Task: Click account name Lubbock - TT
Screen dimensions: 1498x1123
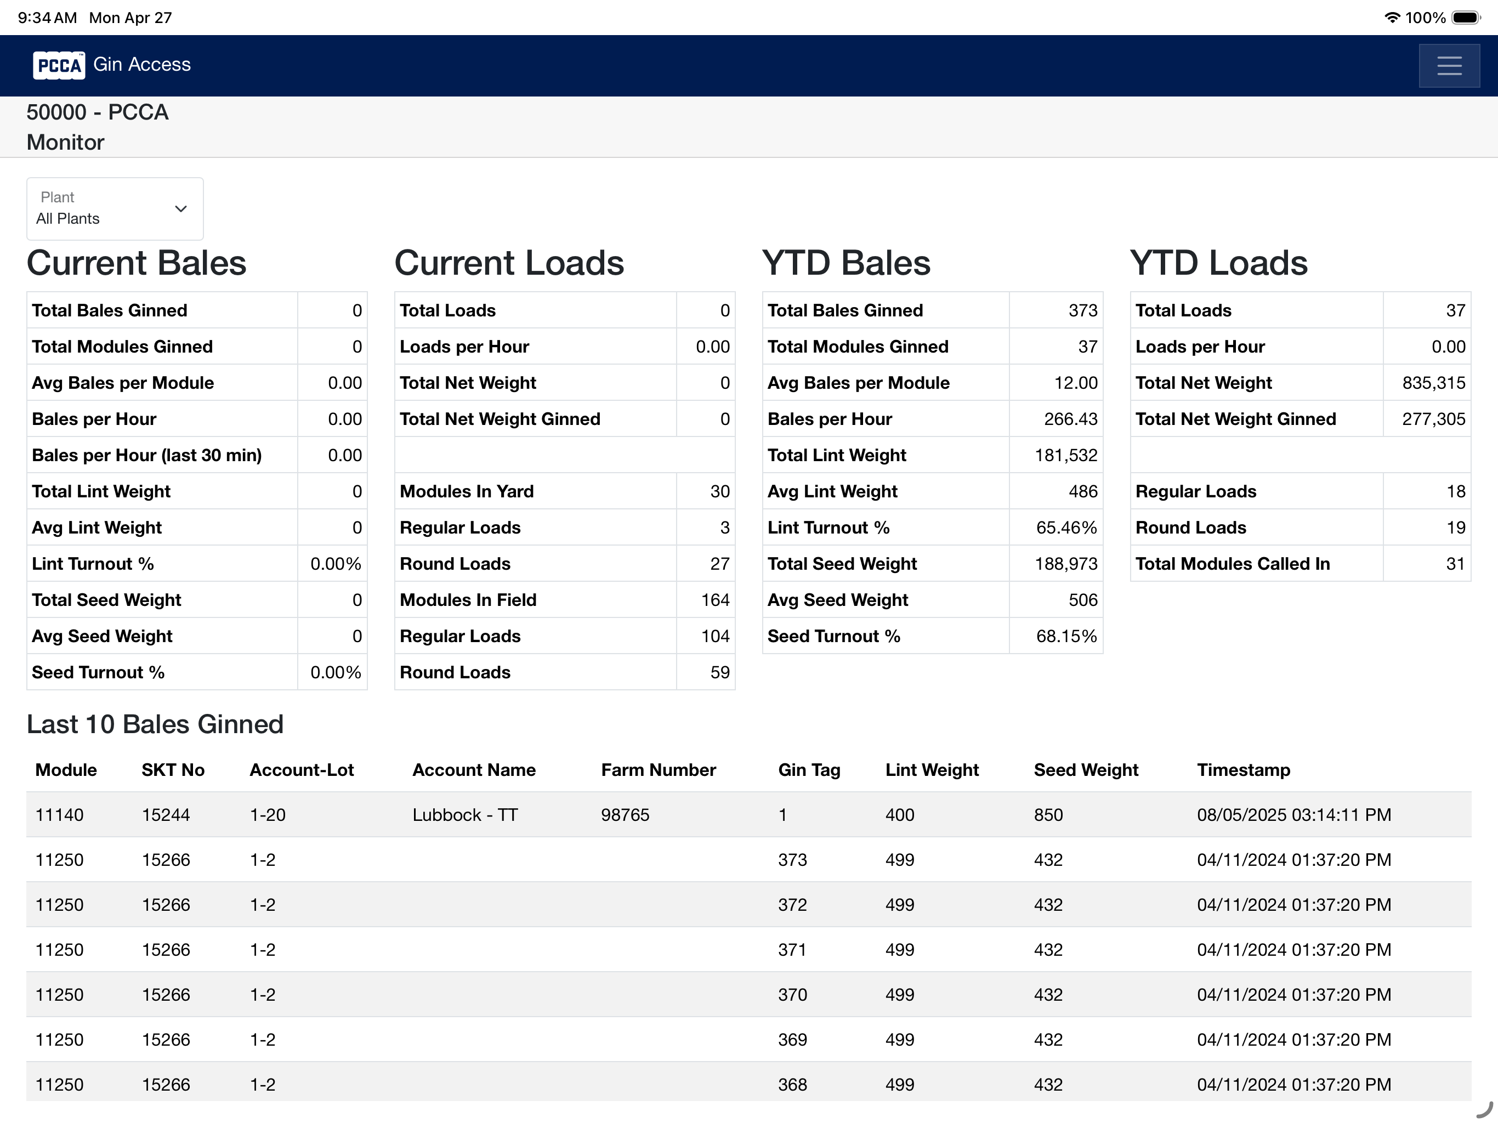Action: (466, 815)
